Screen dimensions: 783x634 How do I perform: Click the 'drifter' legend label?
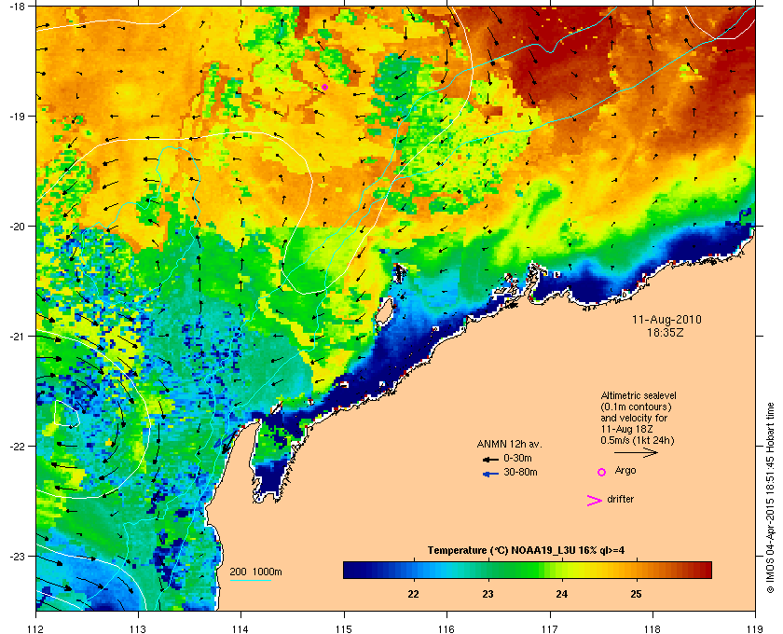(620, 499)
